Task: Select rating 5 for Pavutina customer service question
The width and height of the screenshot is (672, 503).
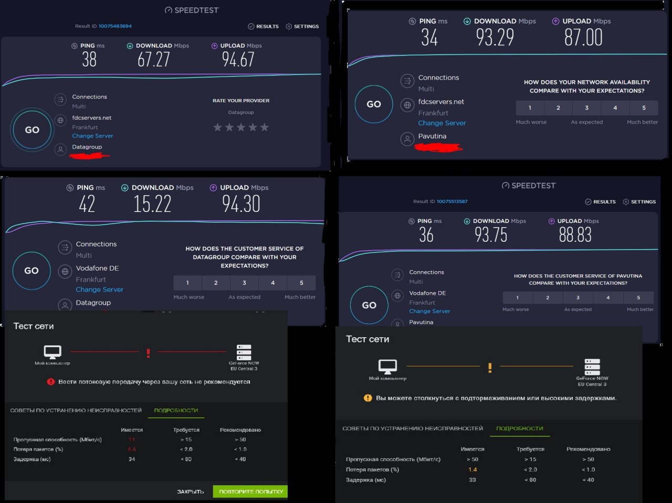Action: tap(639, 297)
